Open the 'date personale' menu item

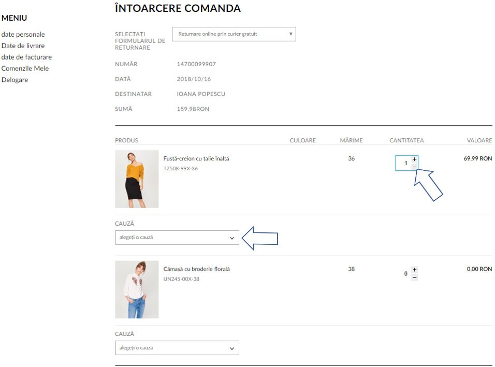tap(23, 35)
